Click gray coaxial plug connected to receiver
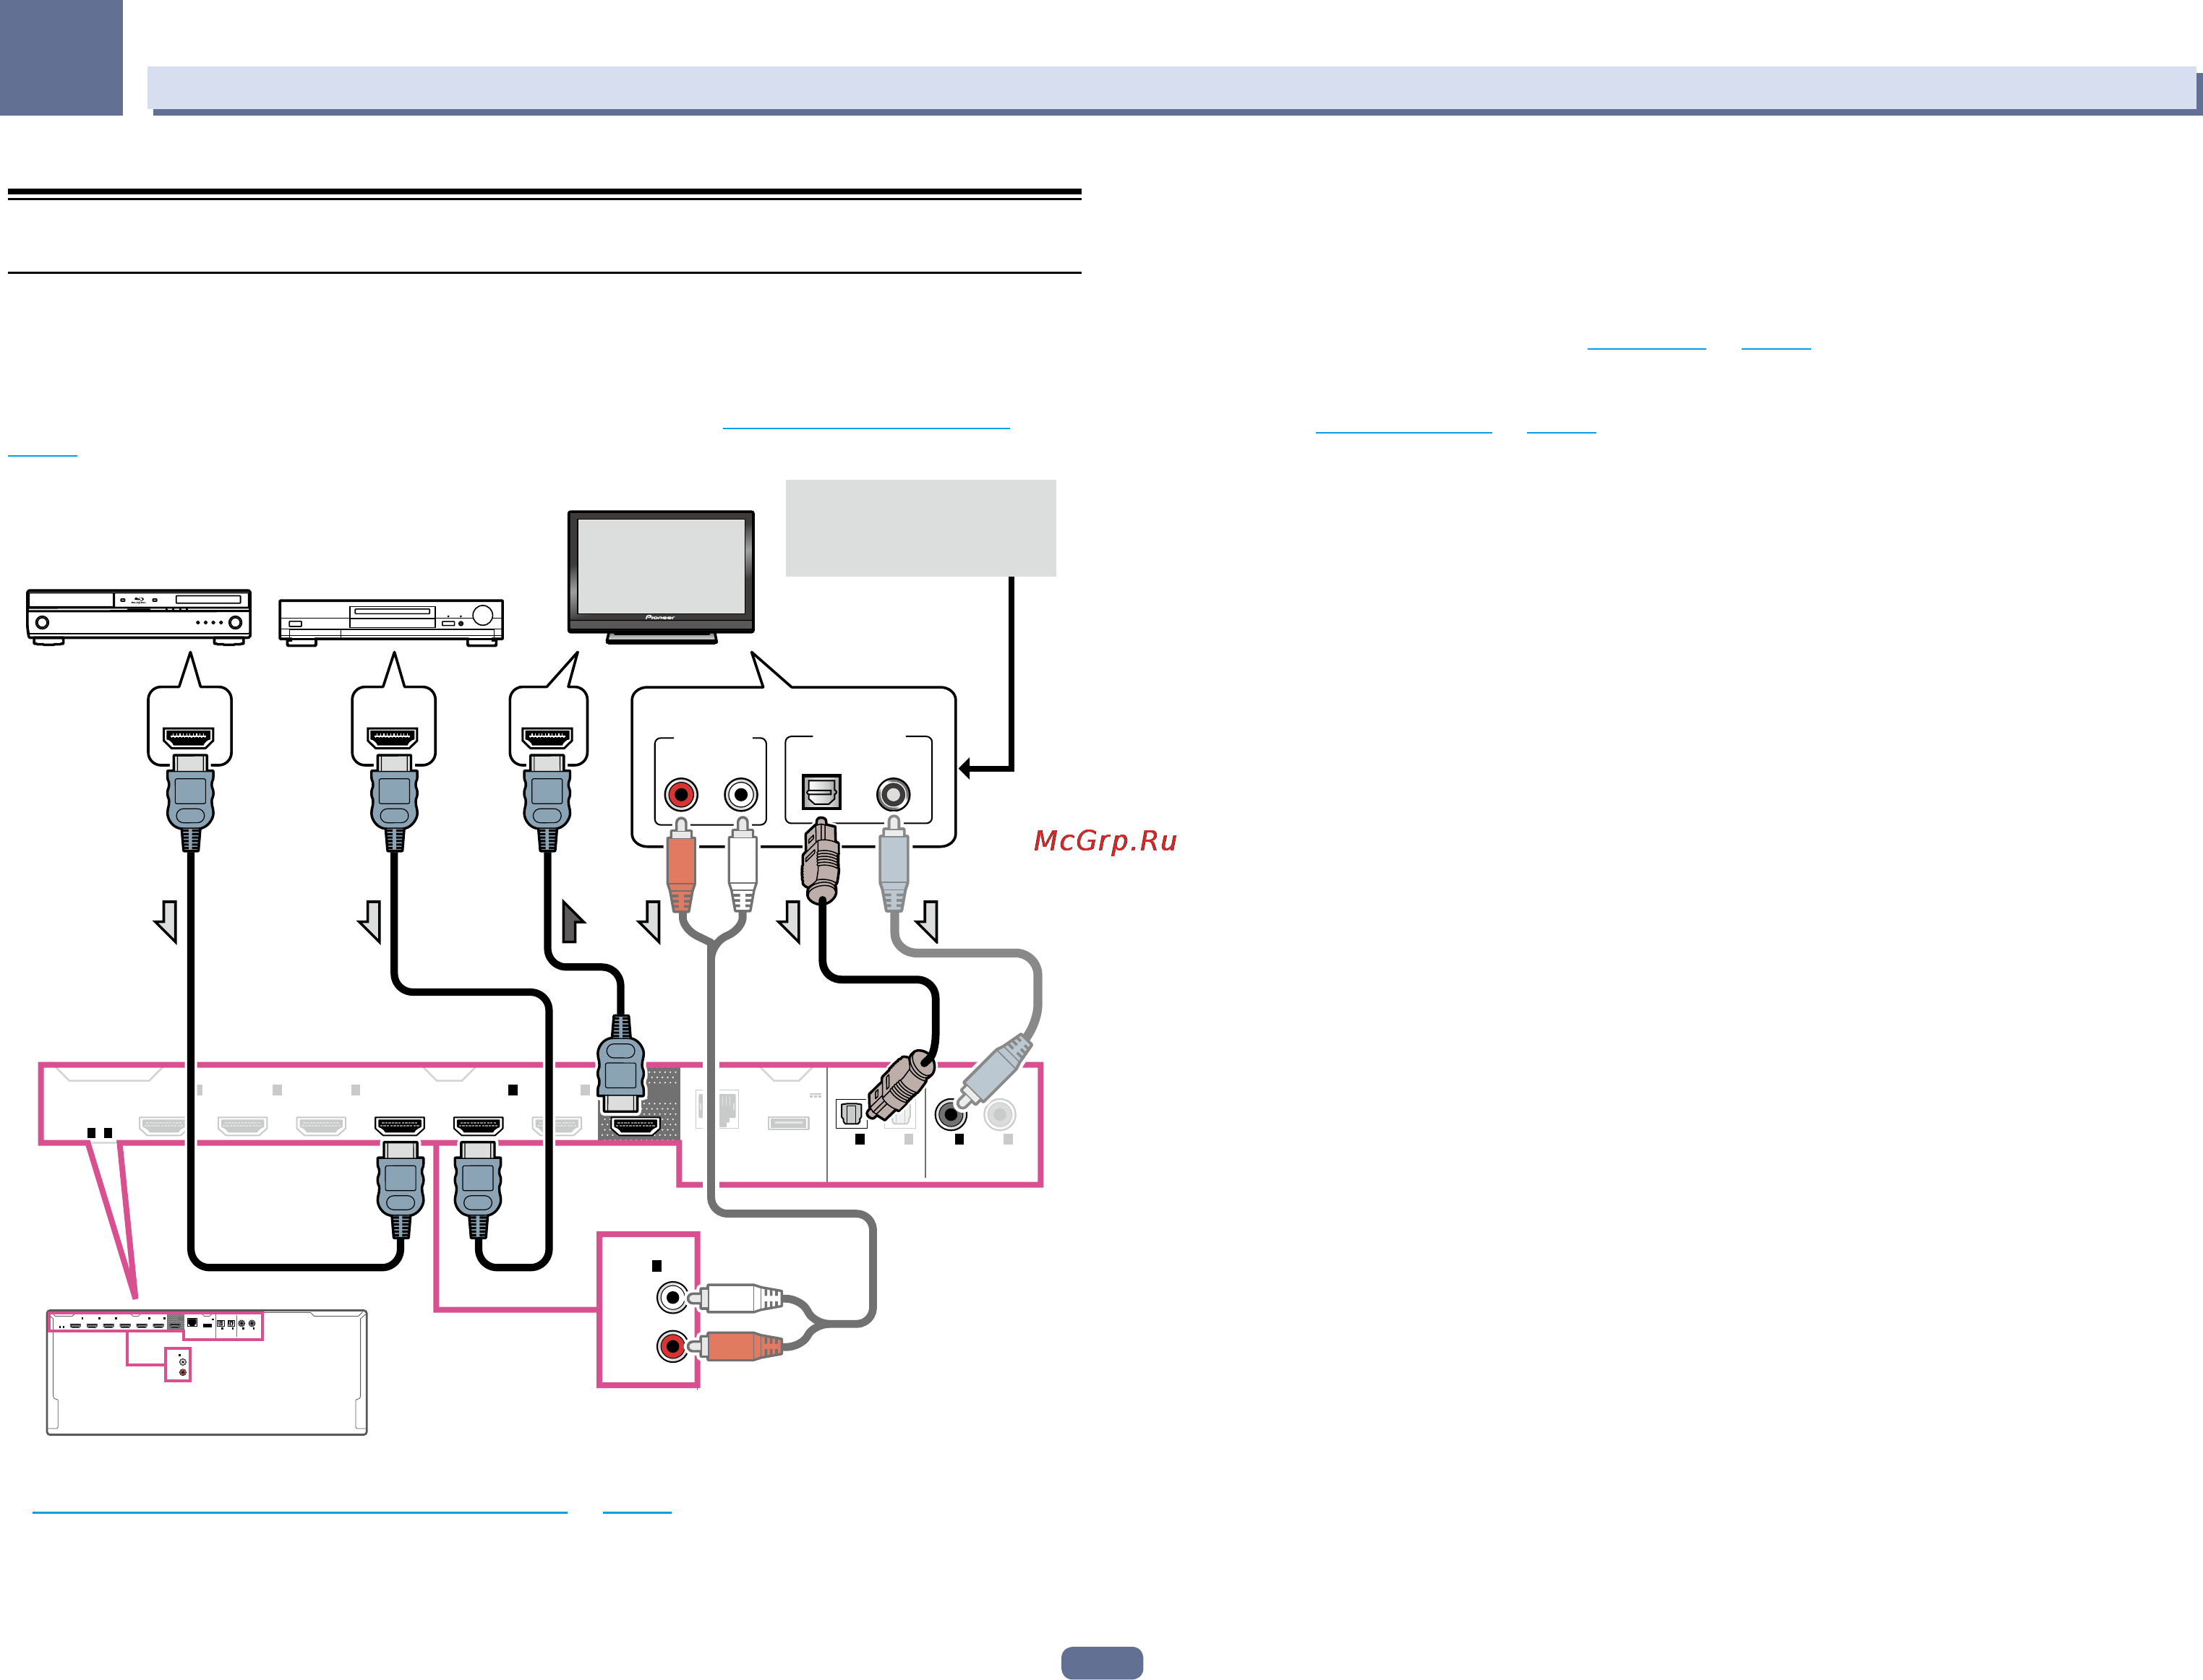 (993, 1071)
